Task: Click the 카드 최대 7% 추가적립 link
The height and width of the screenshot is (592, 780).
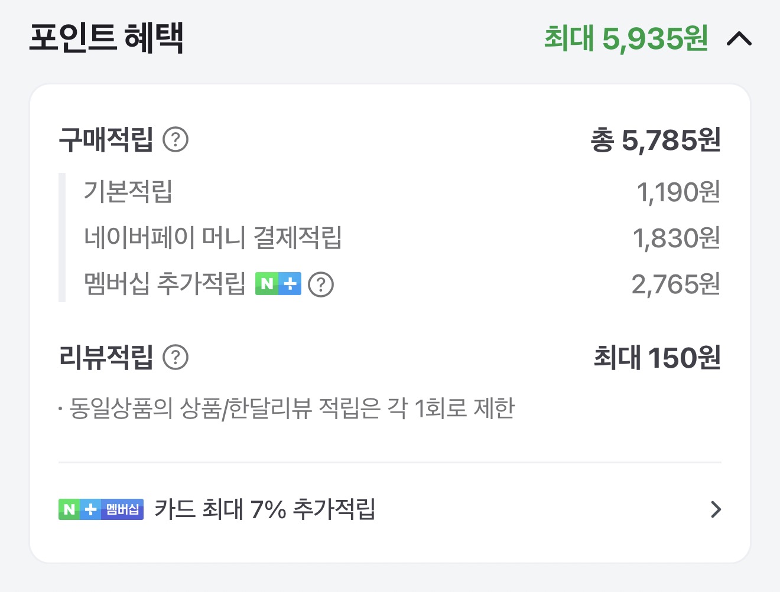Action: (x=265, y=509)
